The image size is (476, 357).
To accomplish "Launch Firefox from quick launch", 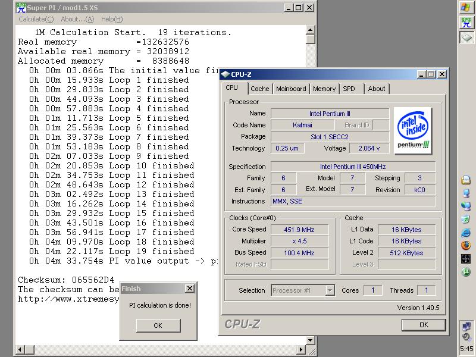I will pos(466,245).
